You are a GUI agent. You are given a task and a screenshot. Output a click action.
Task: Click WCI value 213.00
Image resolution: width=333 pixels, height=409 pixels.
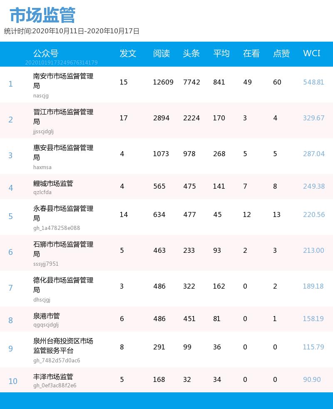click(x=313, y=250)
